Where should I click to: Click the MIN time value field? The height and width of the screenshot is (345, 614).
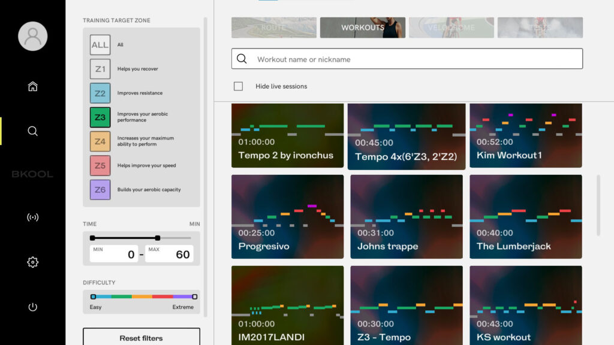(113, 253)
